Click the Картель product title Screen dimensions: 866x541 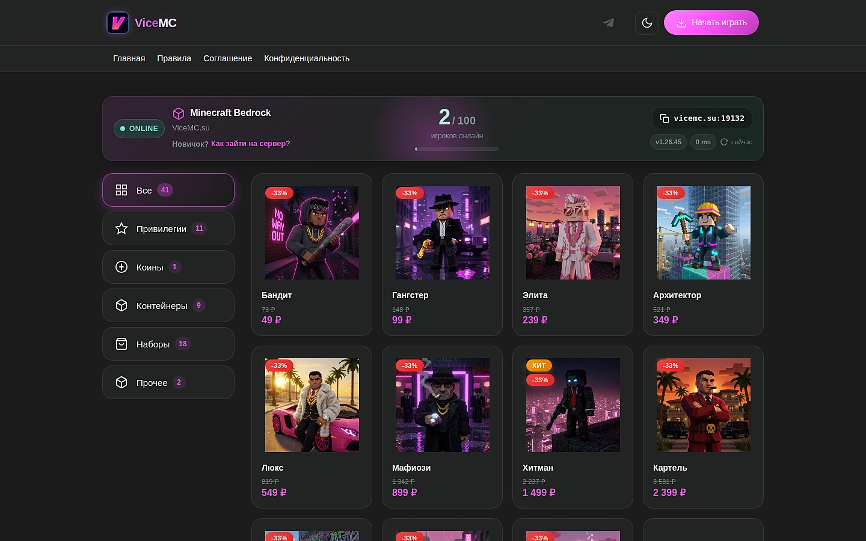click(670, 468)
